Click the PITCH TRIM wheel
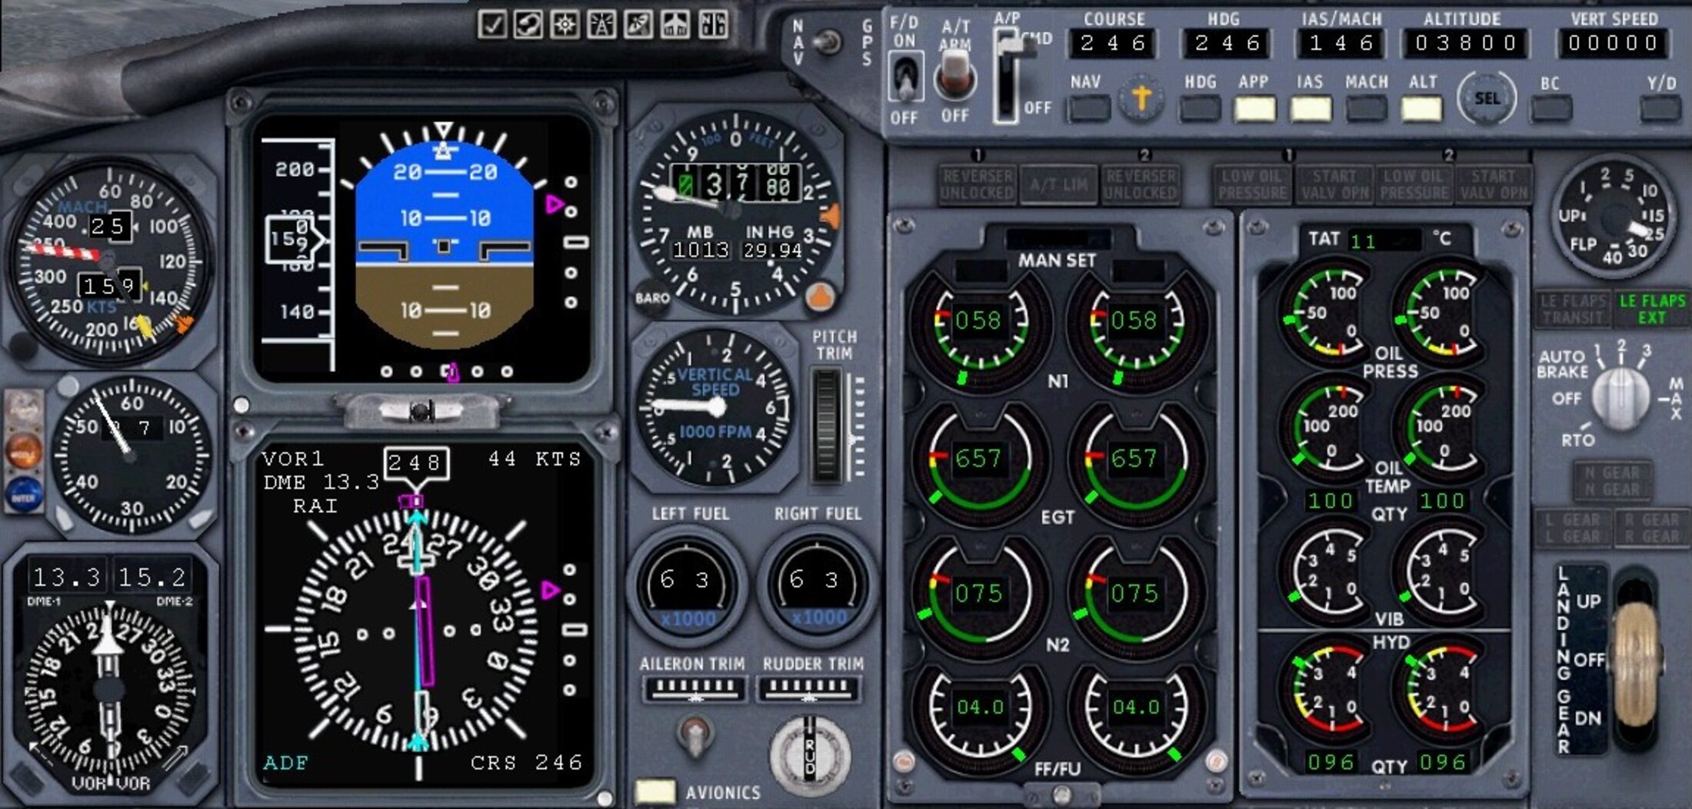The height and width of the screenshot is (809, 1692). pos(828,426)
